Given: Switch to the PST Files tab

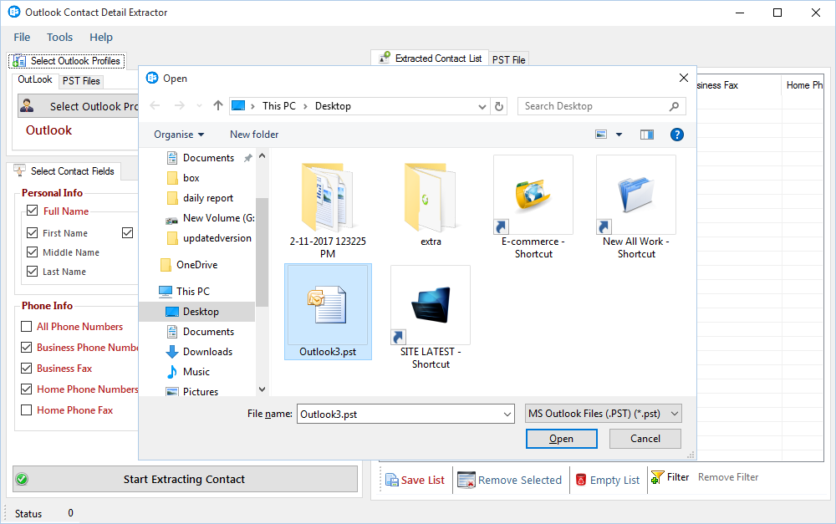Looking at the screenshot, I should click(x=81, y=81).
